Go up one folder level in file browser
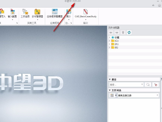Screen dimensions: 162x122 (x=123, y=32)
